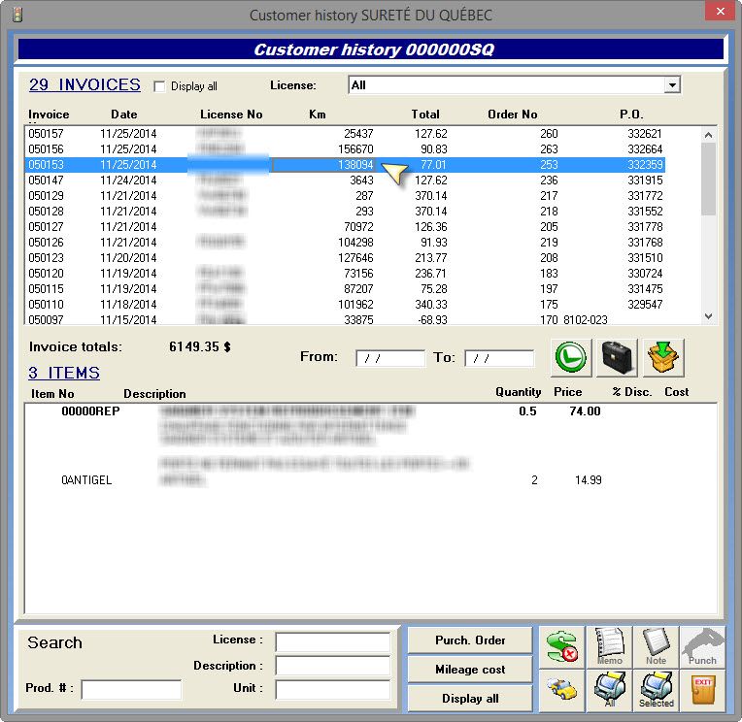Select invoice row 050120
Viewport: 742px width, 722px height.
(x=345, y=274)
